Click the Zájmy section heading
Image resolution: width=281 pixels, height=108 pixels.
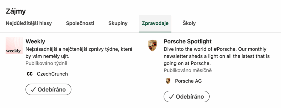[16, 11]
